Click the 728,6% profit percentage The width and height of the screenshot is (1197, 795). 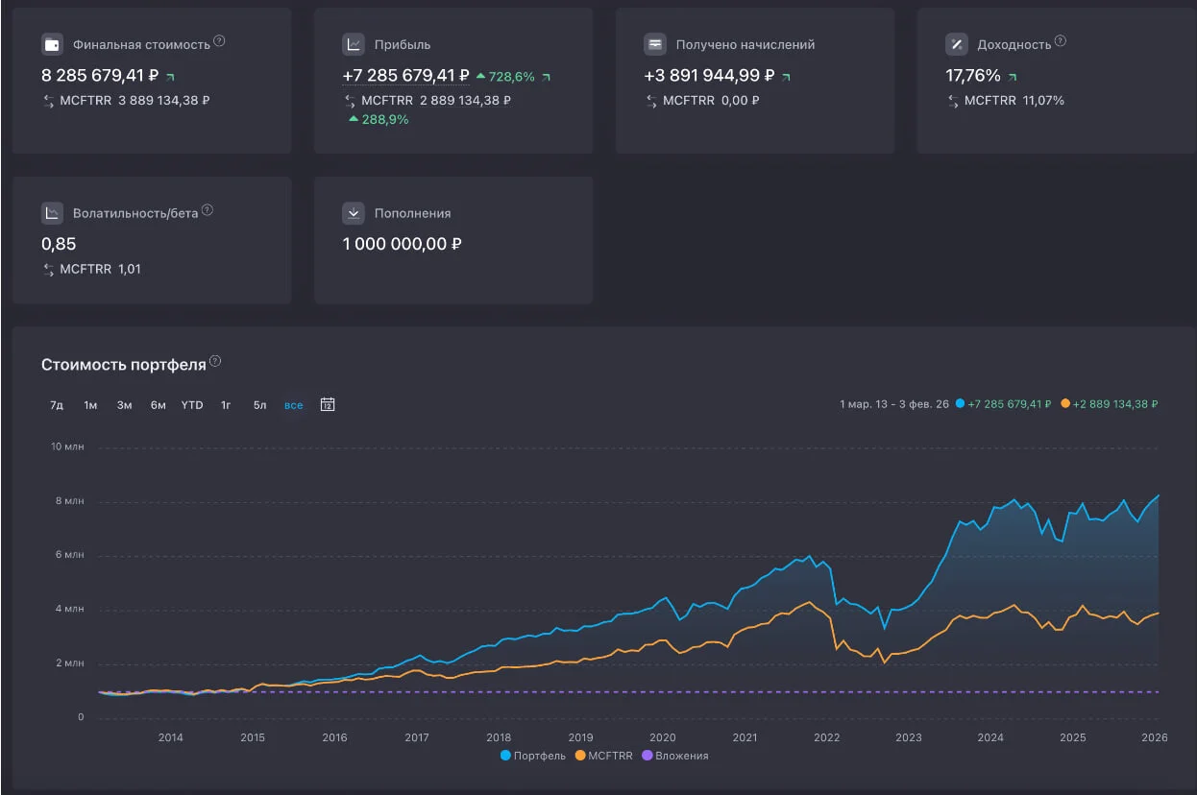click(510, 77)
